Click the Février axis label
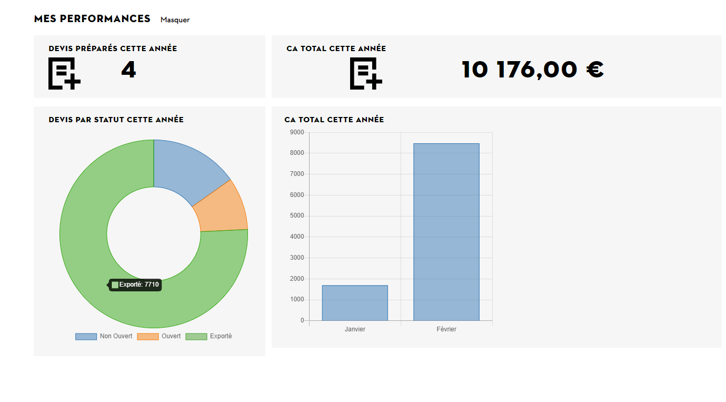726x402 pixels. [x=446, y=329]
